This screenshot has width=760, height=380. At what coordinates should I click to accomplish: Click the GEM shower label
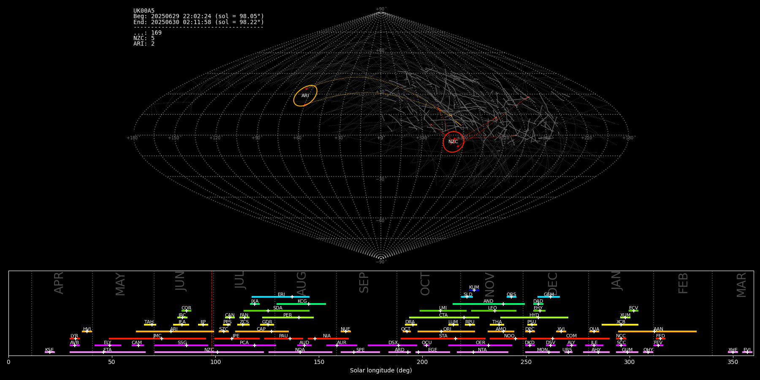[549, 295]
